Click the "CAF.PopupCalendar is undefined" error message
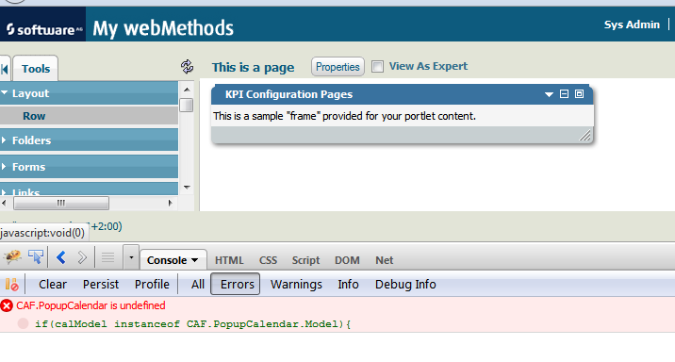This screenshot has height=362, width=675. 91,305
